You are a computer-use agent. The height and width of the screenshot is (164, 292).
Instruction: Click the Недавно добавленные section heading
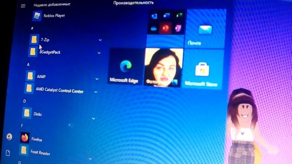pyautogui.click(x=52, y=5)
